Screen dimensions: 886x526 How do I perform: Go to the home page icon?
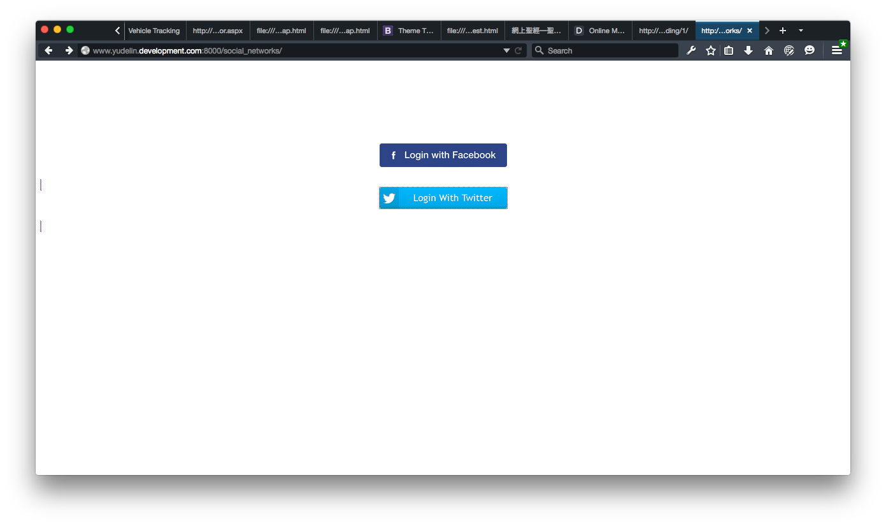coord(769,50)
